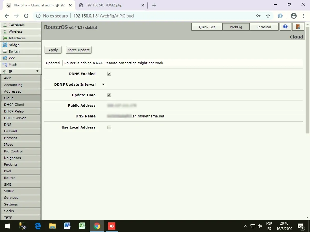Open Windows Start menu
This screenshot has width=310, height=232.
coord(7,226)
